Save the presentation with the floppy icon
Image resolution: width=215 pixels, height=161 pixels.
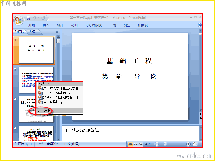(28, 18)
